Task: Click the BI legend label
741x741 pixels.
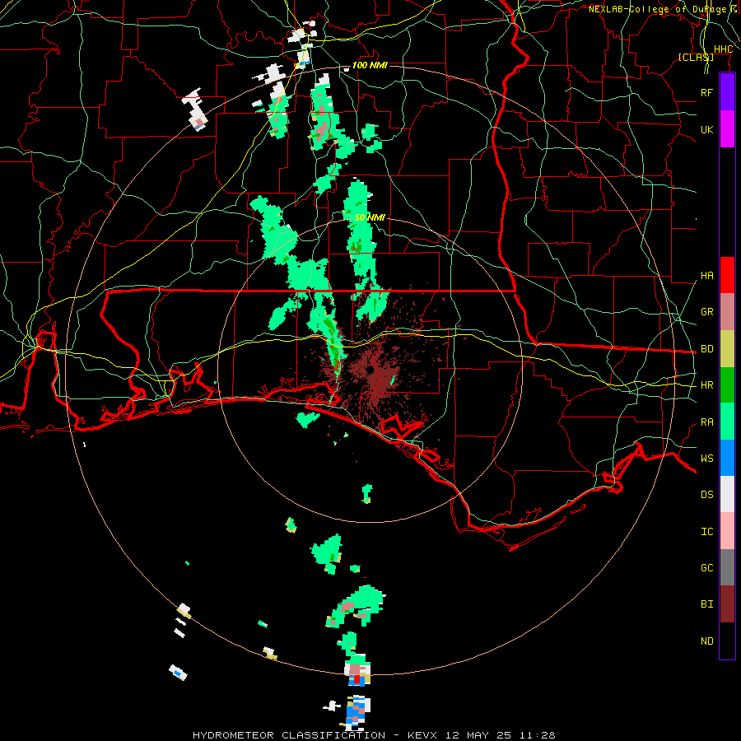Action: [x=706, y=604]
